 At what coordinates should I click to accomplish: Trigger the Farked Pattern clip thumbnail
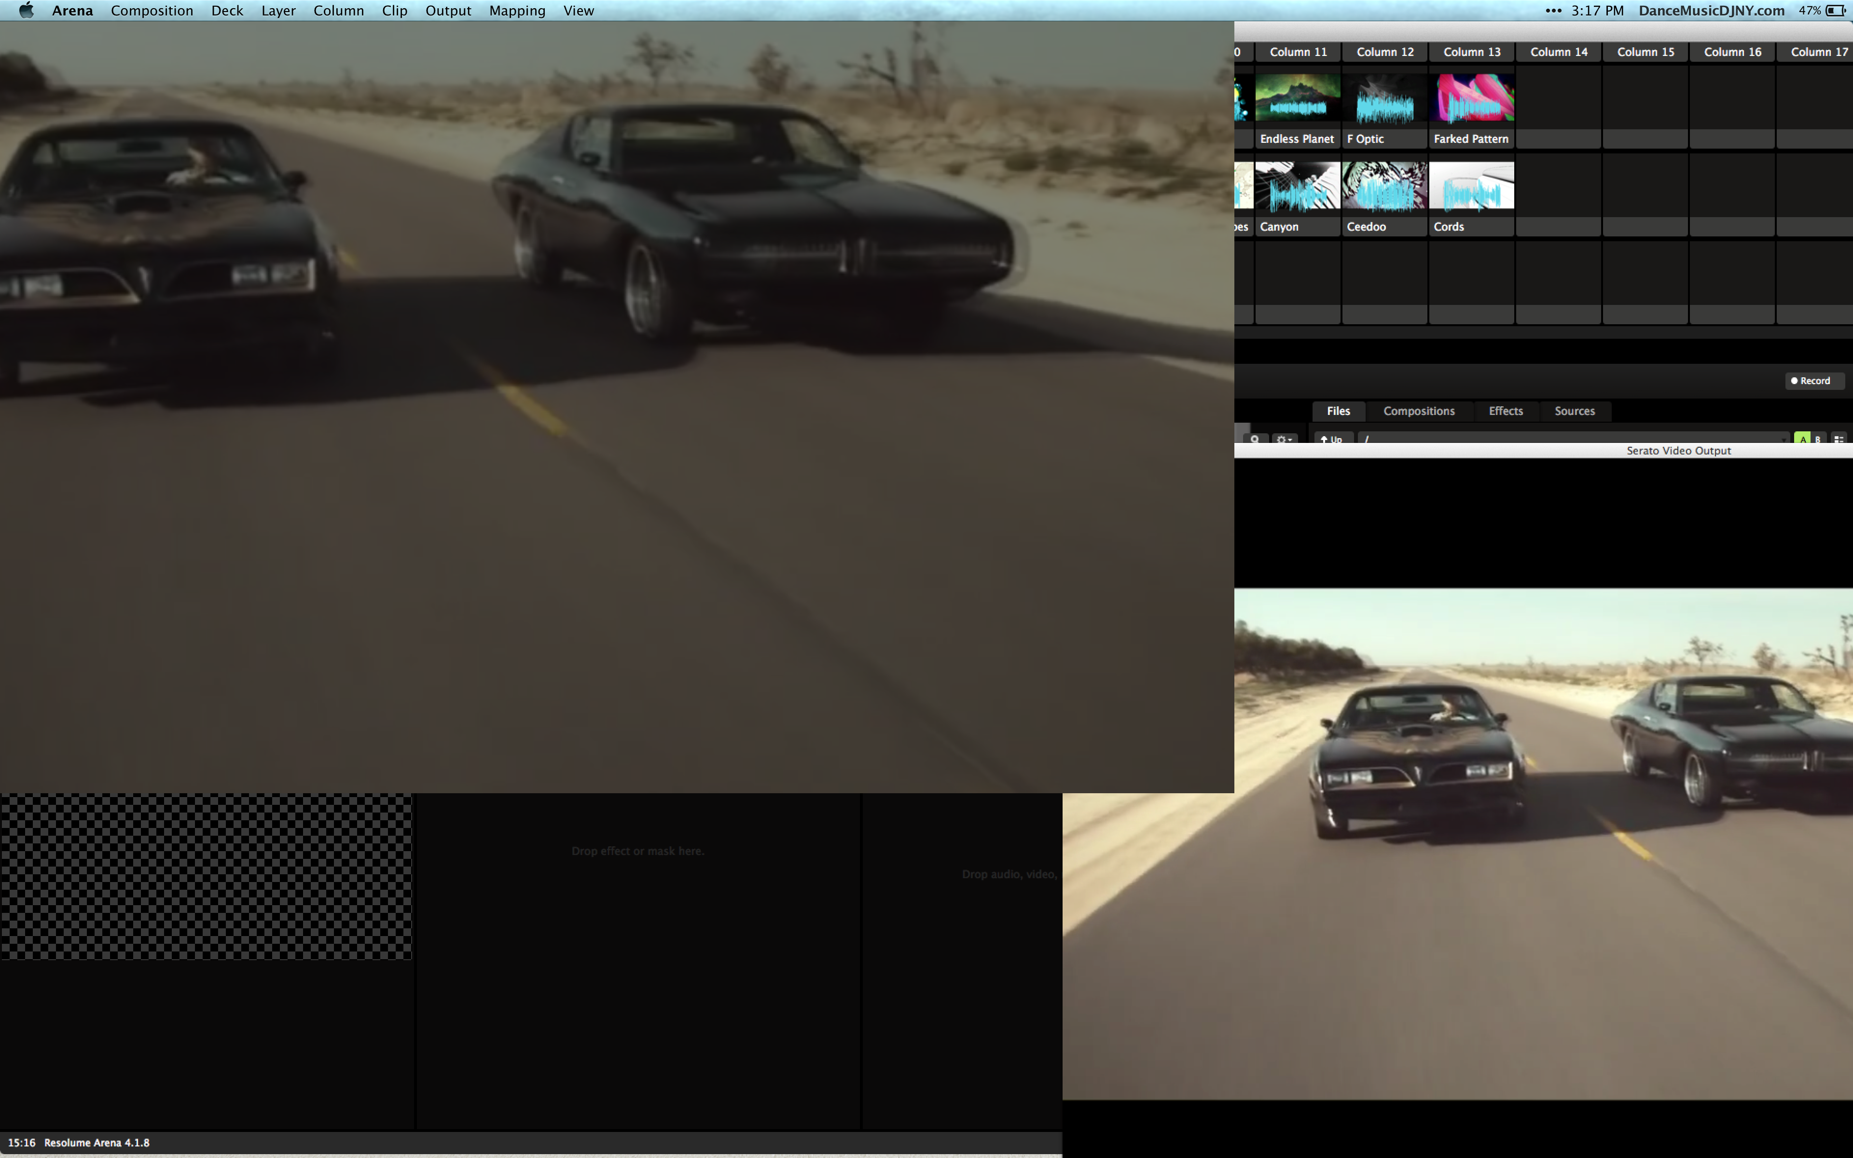coord(1471,97)
